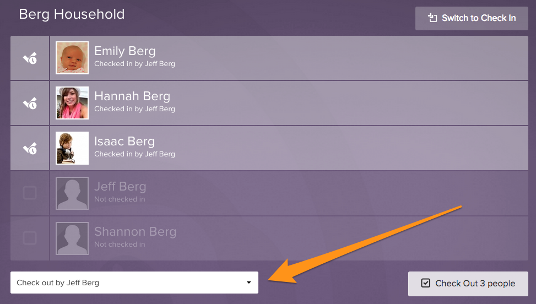Tick the checkbox for Jeff Berg

tap(30, 193)
